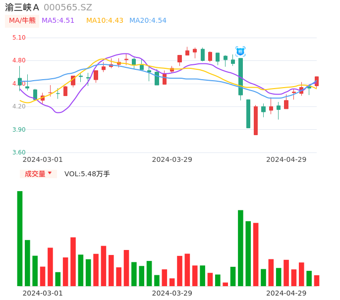Click the 5.10 price axis label

point(18,38)
